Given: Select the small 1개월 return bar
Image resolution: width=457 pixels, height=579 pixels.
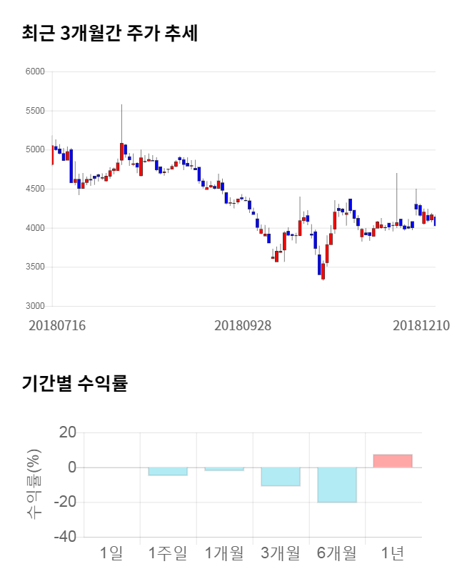Looking at the screenshot, I should tap(224, 469).
